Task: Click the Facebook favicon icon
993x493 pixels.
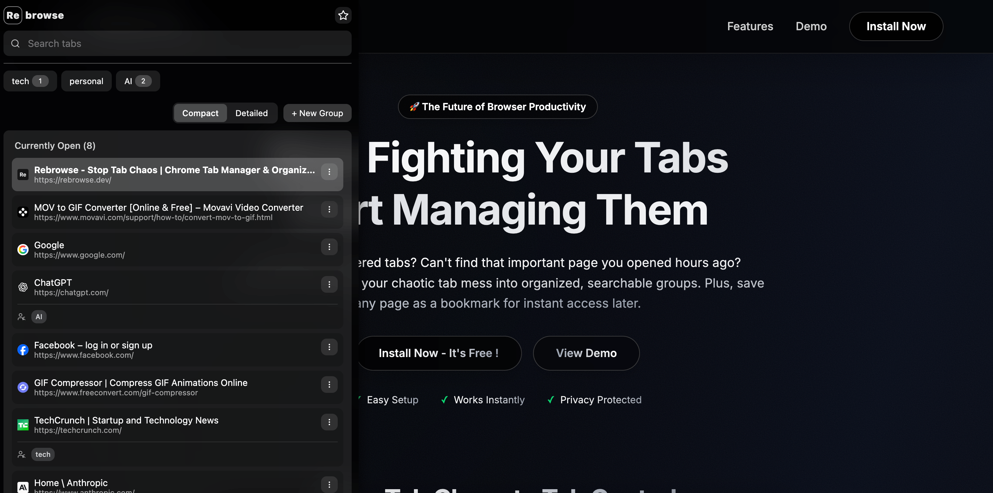Action: 23,350
